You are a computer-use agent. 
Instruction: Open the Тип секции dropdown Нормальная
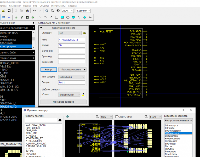tap(71, 77)
